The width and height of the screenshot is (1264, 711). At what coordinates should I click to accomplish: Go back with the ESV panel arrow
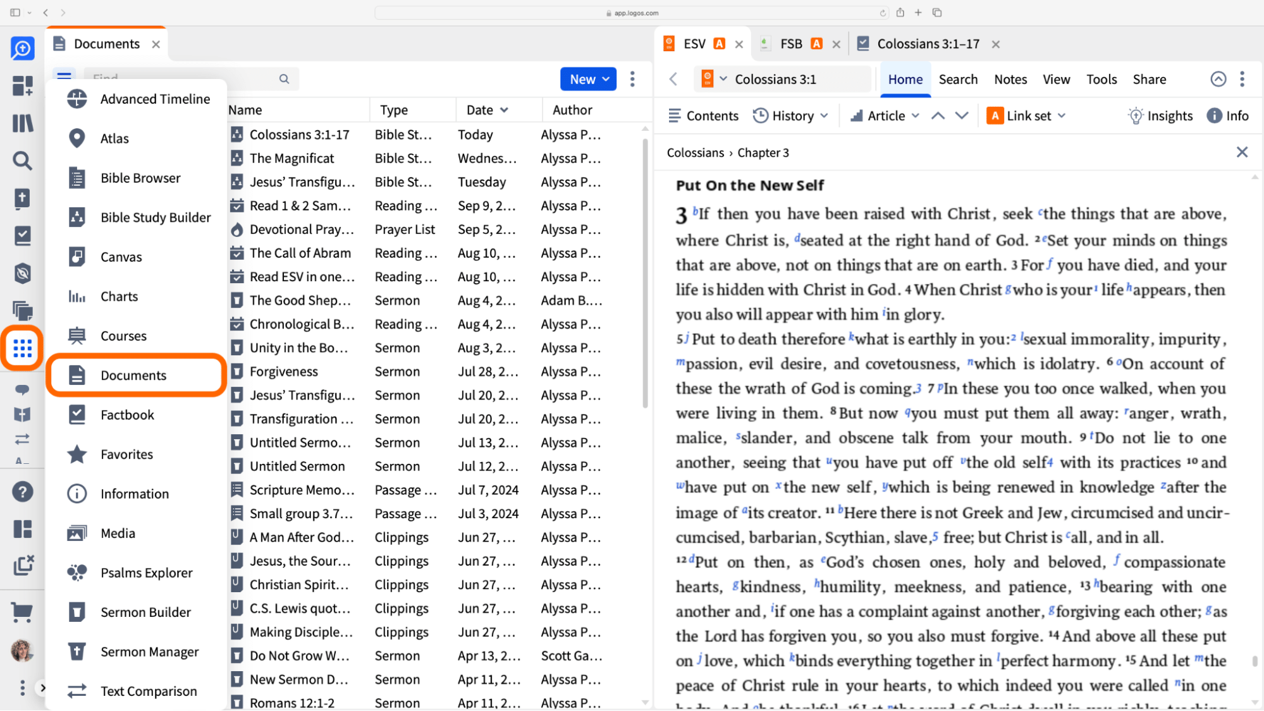coord(673,79)
